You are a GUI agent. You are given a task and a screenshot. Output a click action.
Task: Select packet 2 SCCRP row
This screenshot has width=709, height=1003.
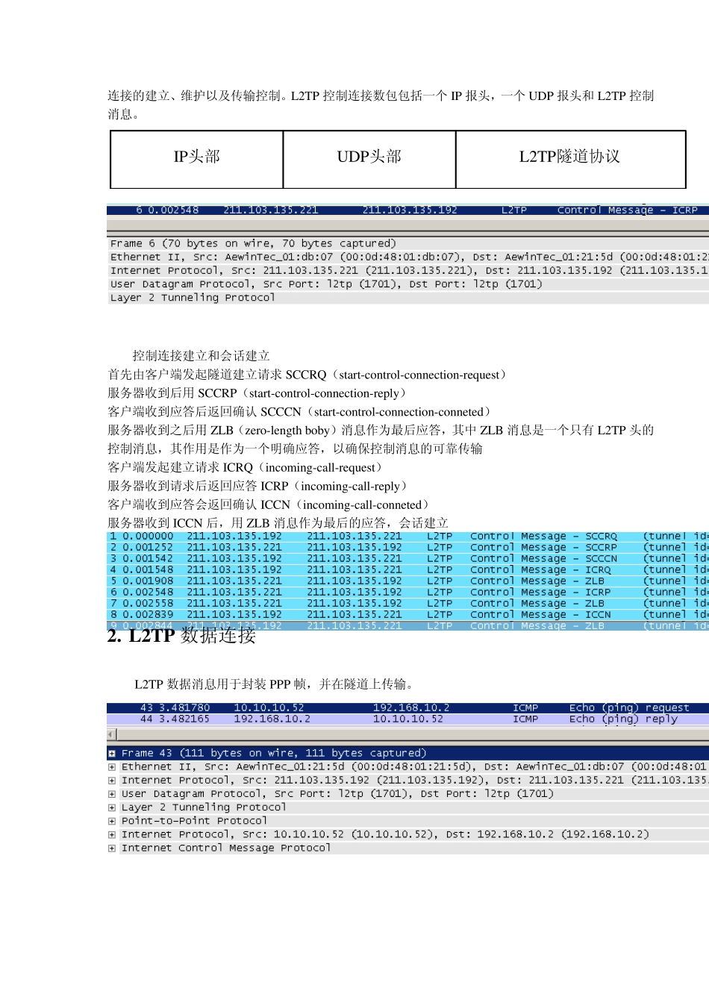pos(408,548)
